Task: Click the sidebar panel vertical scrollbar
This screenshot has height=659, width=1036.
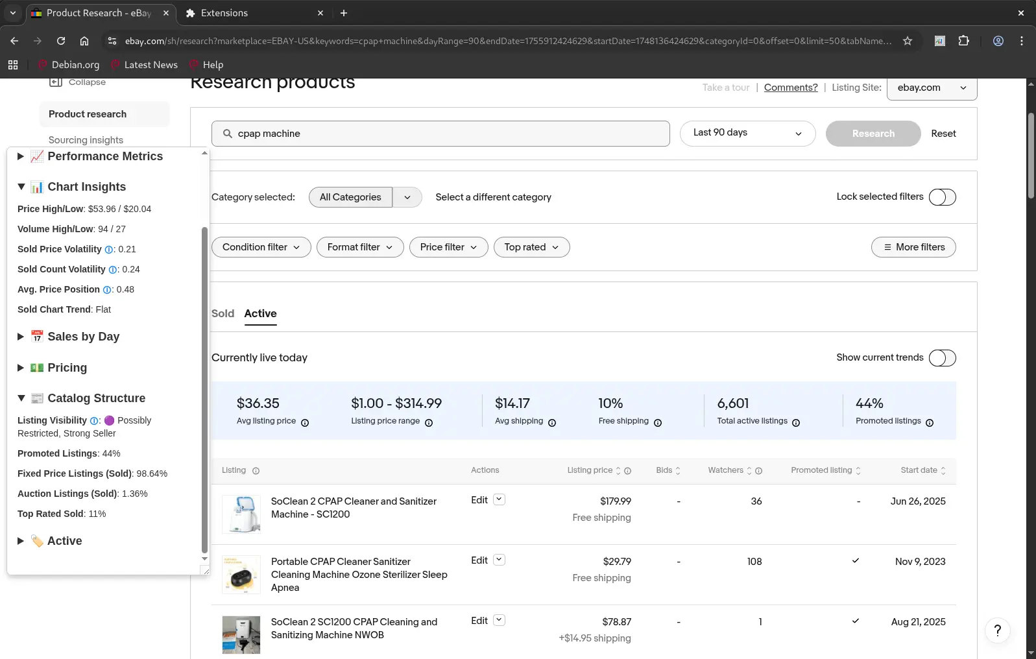Action: tap(205, 389)
